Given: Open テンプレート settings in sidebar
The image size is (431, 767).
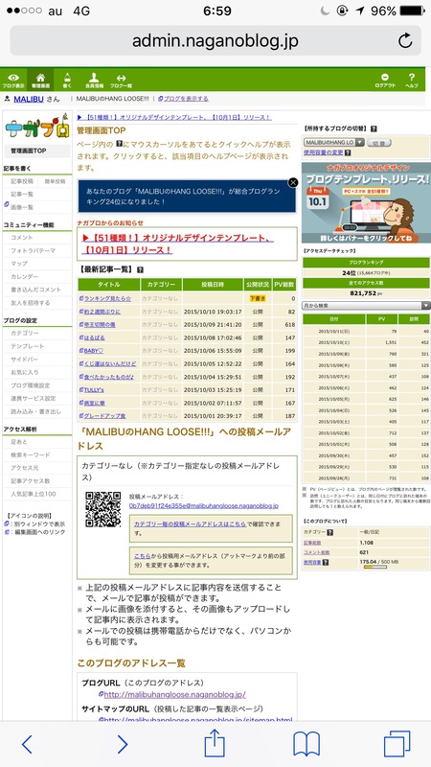Looking at the screenshot, I should coord(28,346).
